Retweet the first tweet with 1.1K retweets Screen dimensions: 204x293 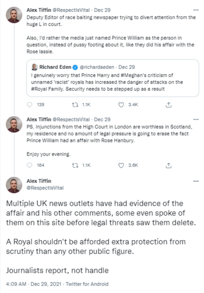pos(75,105)
